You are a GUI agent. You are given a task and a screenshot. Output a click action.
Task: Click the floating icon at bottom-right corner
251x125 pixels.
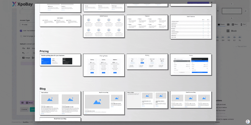tap(248, 121)
